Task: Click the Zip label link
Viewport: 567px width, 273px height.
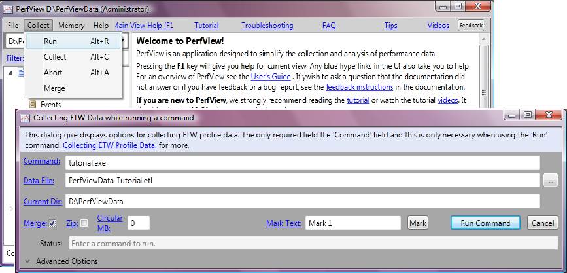Action: coord(73,223)
